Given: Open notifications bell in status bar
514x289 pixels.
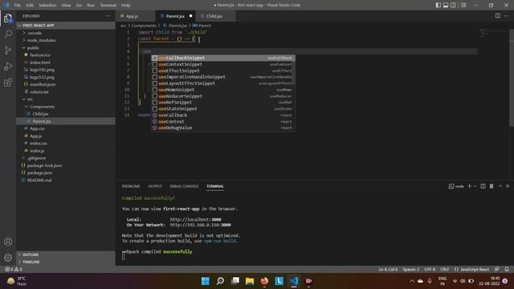Looking at the screenshot, I should [507, 269].
